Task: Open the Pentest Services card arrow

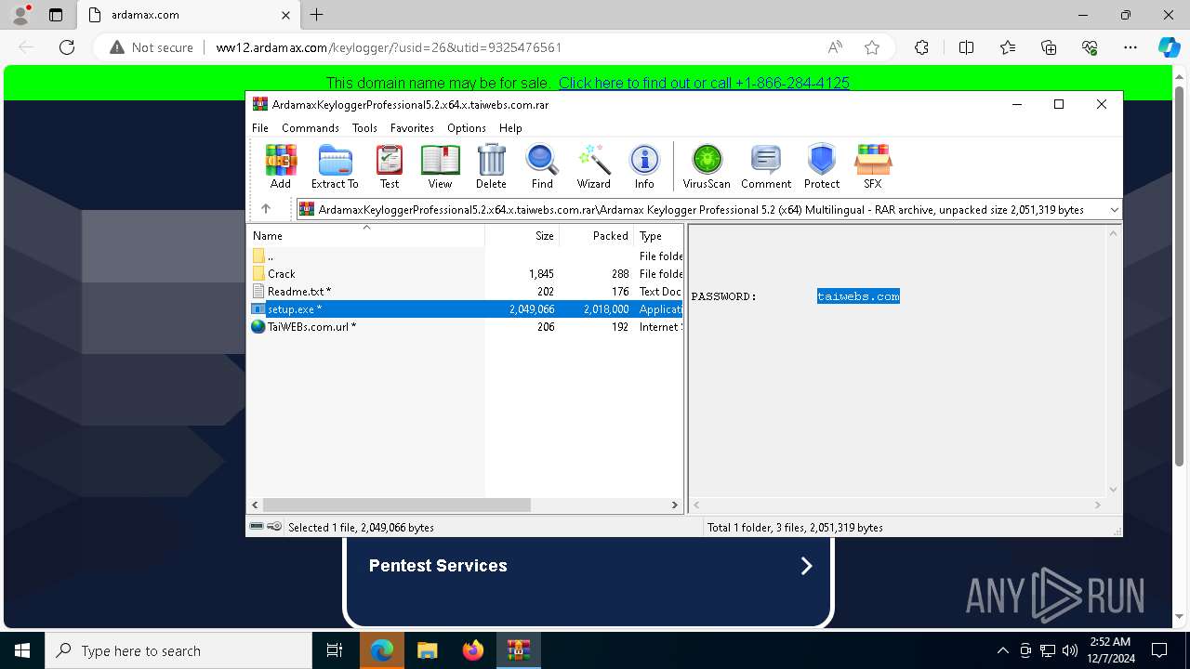Action: tap(806, 566)
